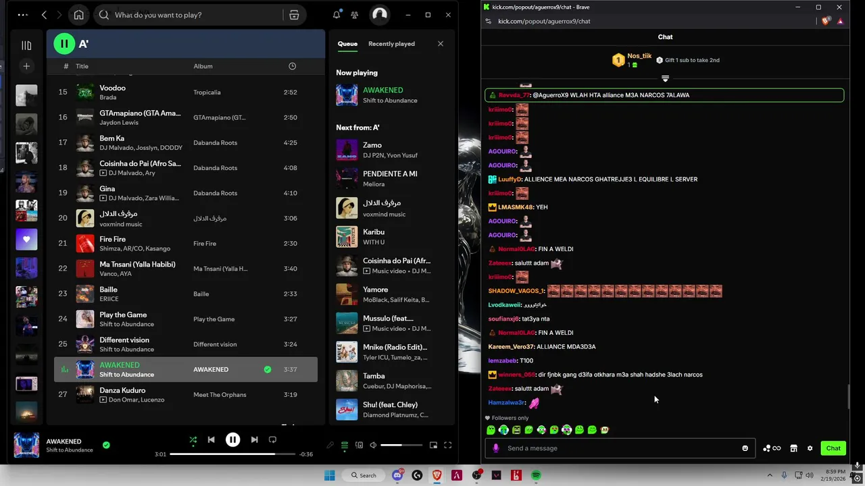Sort by the Title column header
The width and height of the screenshot is (865, 486).
tap(82, 66)
